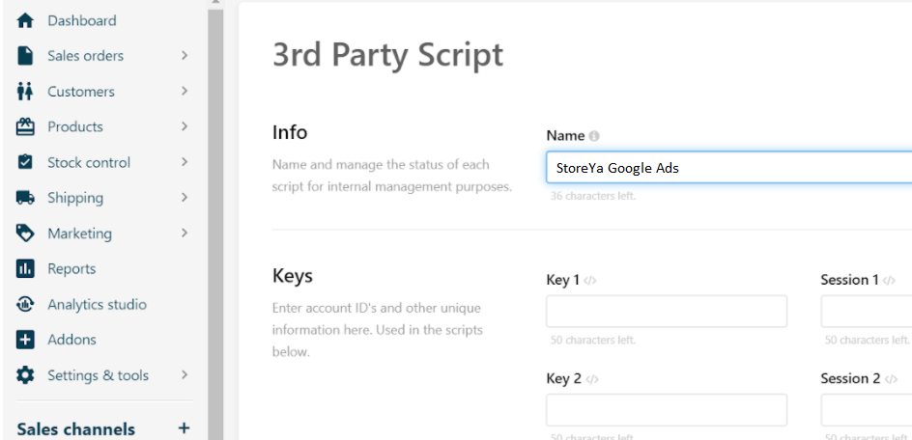Viewport: 912px width, 440px height.
Task: Go to the Addons page
Action: pos(71,340)
